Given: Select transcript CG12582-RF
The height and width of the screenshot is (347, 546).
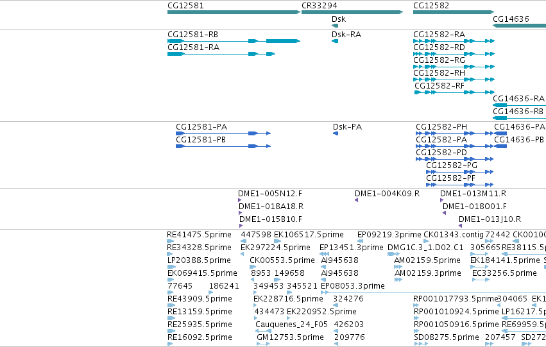Looking at the screenshot, I should pos(454,92).
